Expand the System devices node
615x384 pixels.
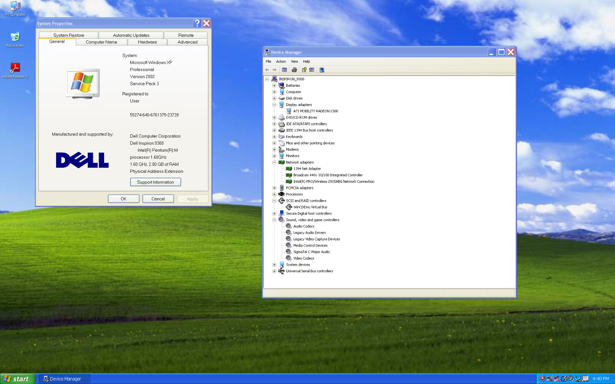[274, 265]
